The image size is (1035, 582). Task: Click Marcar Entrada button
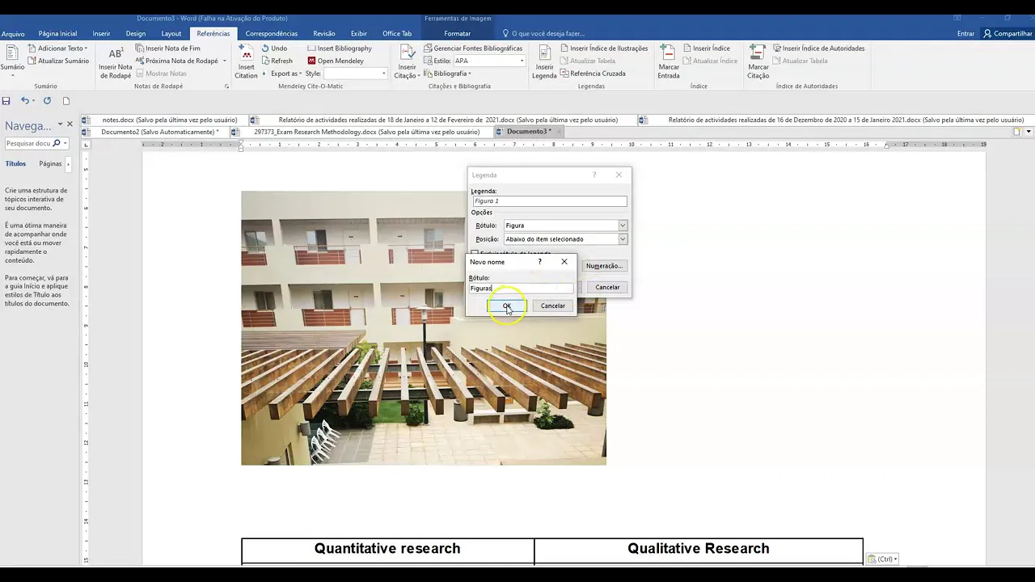pyautogui.click(x=669, y=61)
